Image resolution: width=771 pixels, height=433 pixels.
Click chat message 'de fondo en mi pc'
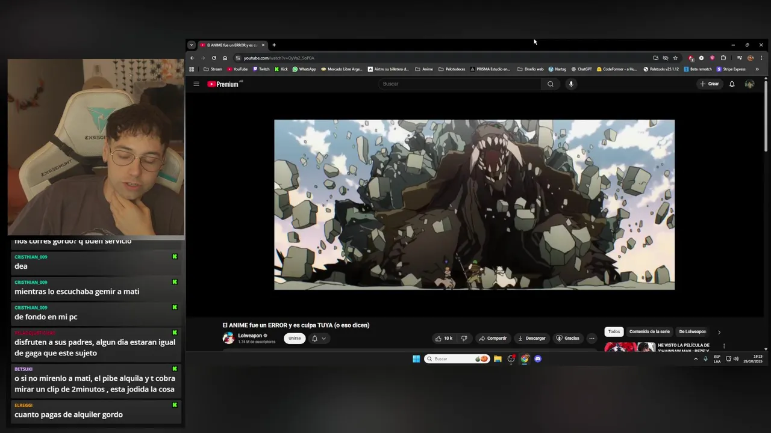[46, 317]
